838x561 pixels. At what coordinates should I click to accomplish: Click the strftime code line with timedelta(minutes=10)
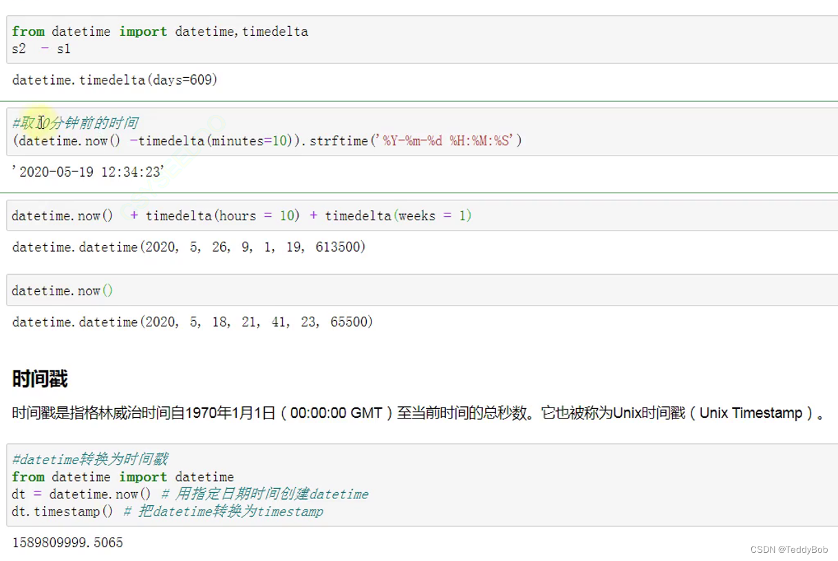click(267, 140)
